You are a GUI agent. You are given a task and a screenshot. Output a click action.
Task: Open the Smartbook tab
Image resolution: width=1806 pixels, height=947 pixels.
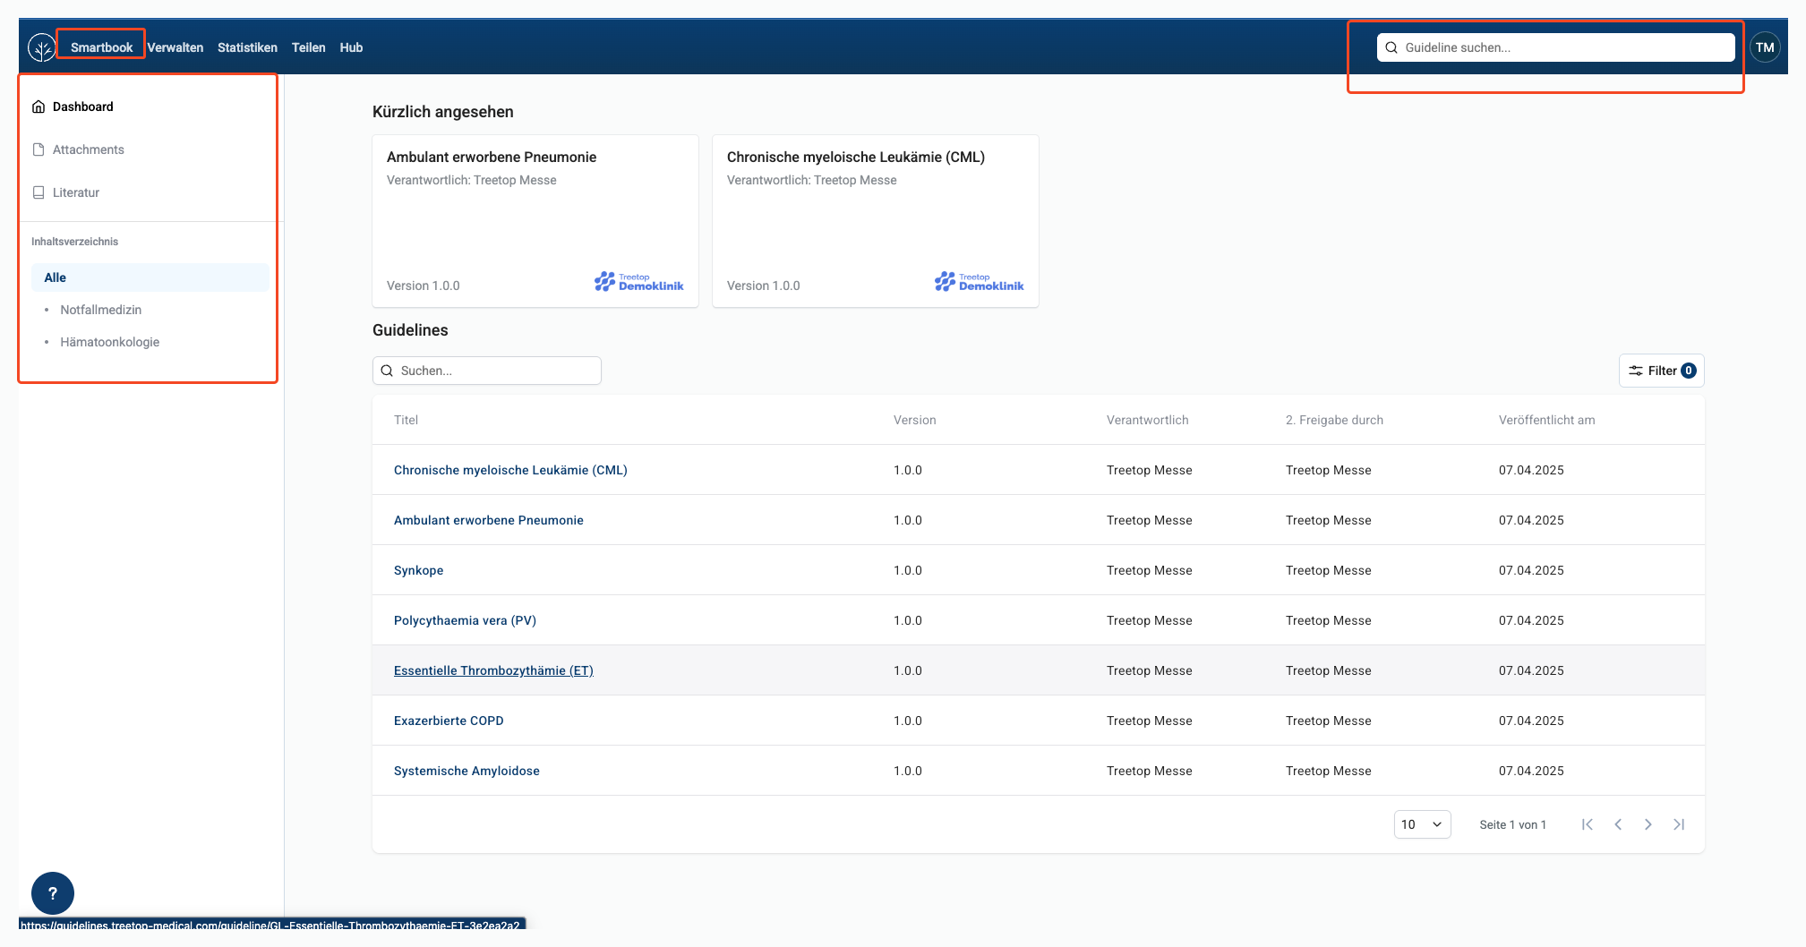click(x=101, y=47)
